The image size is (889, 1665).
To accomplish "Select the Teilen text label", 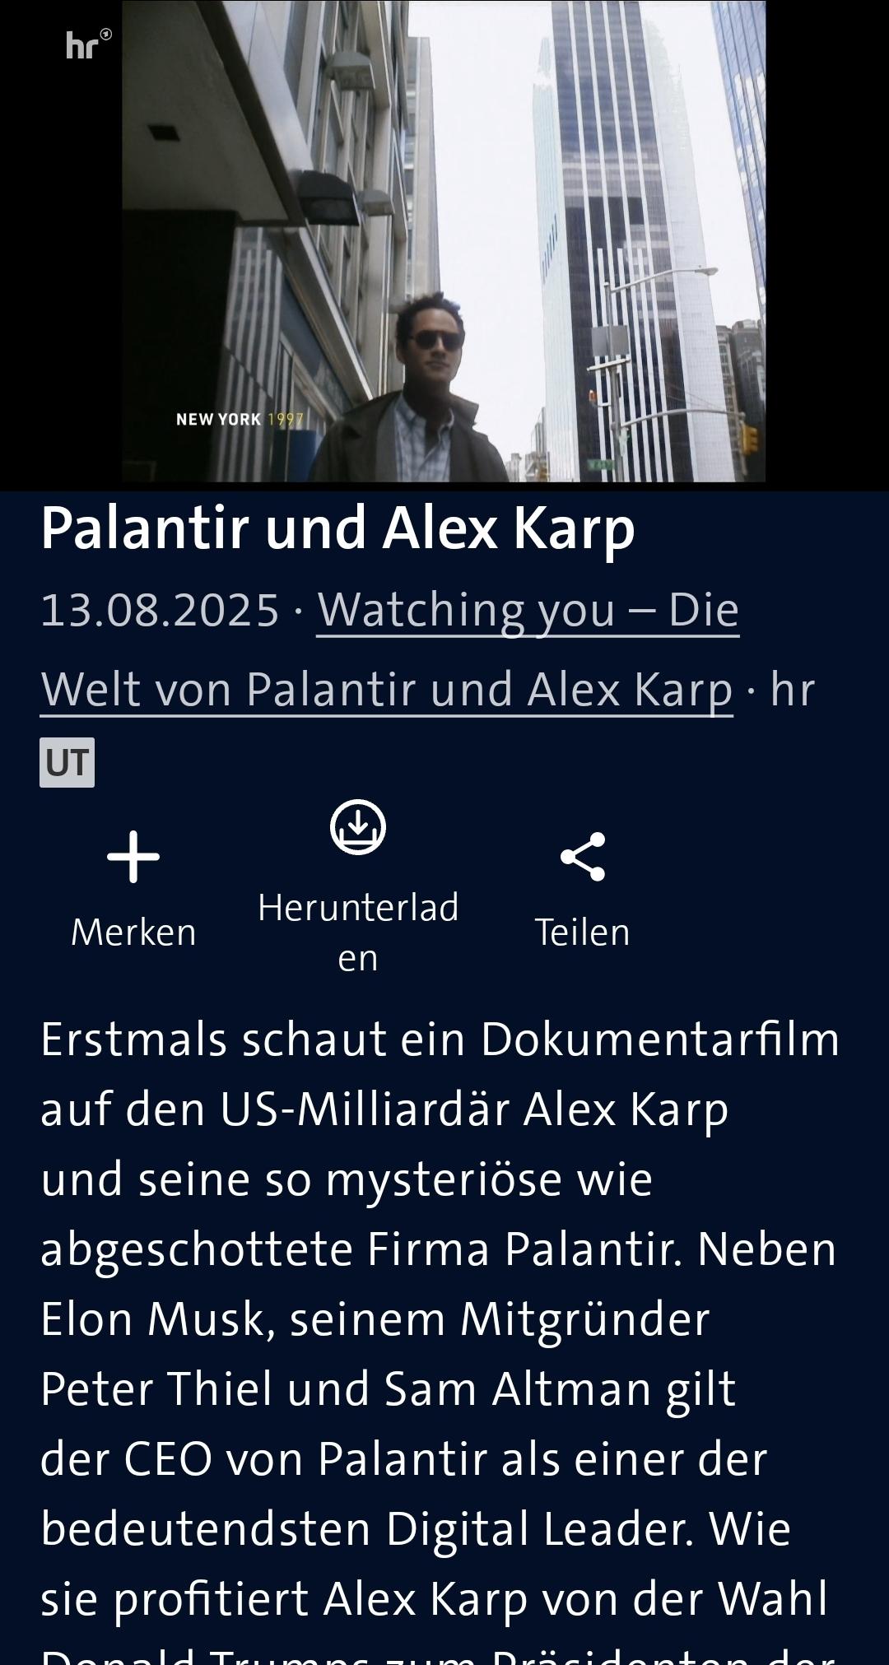I will pos(583,932).
